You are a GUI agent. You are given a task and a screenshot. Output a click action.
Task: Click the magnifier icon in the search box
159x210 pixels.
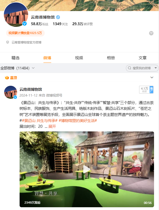129,68
